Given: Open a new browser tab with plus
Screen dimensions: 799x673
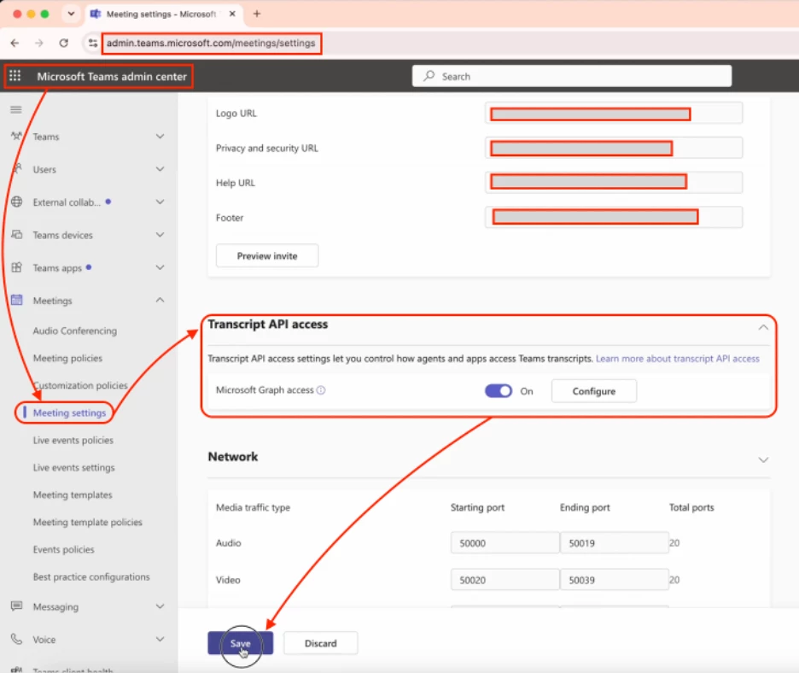Looking at the screenshot, I should (x=257, y=14).
